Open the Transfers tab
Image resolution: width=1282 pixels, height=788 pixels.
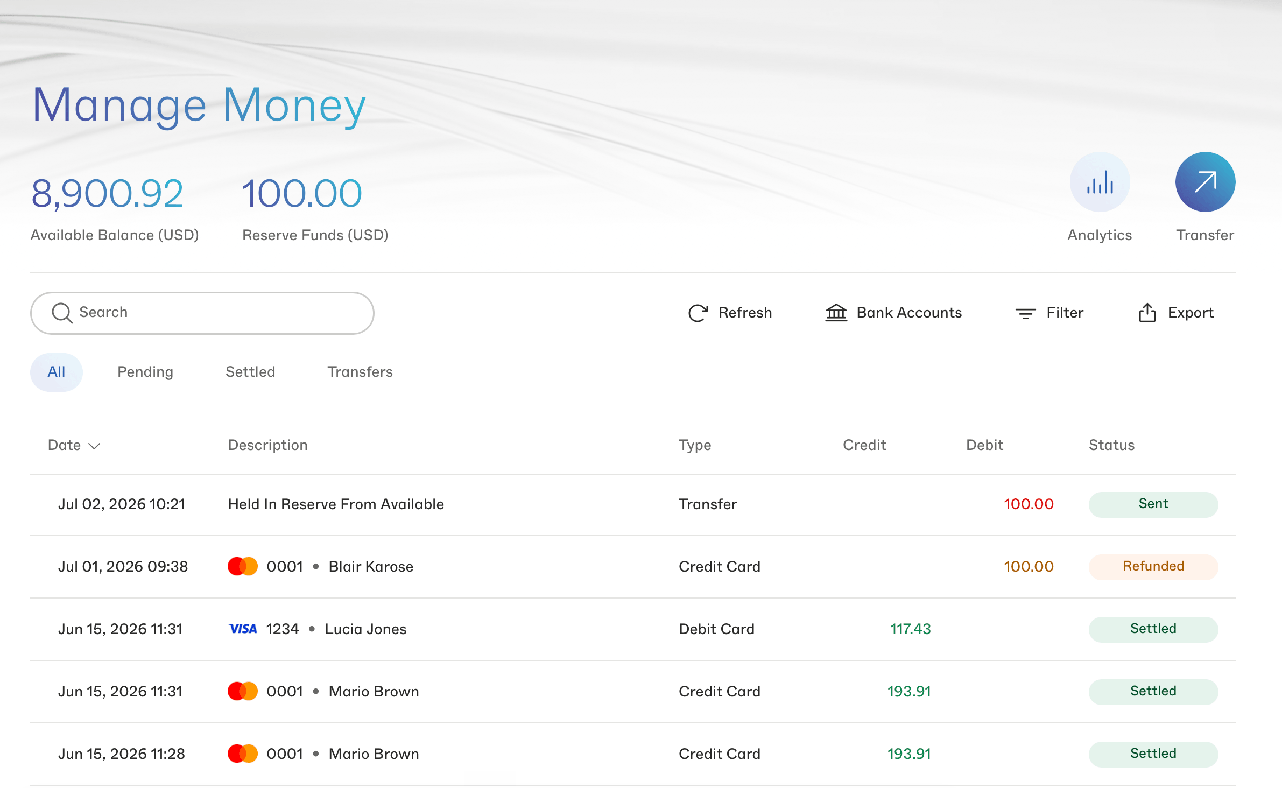360,372
